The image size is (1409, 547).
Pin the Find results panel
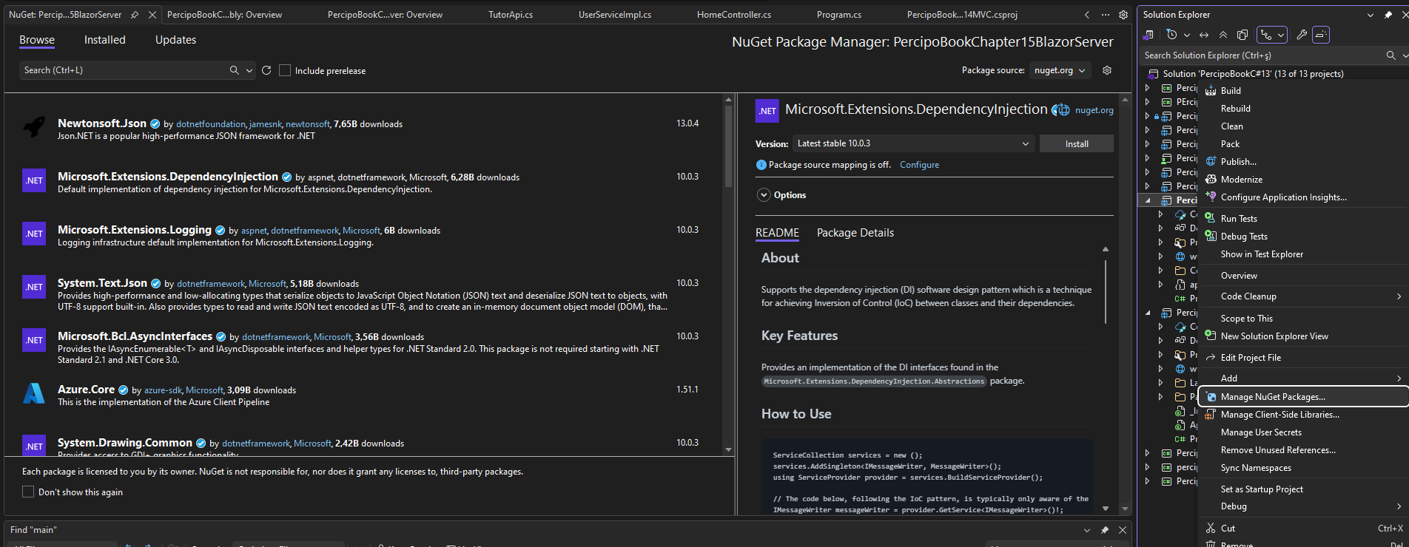1105,530
